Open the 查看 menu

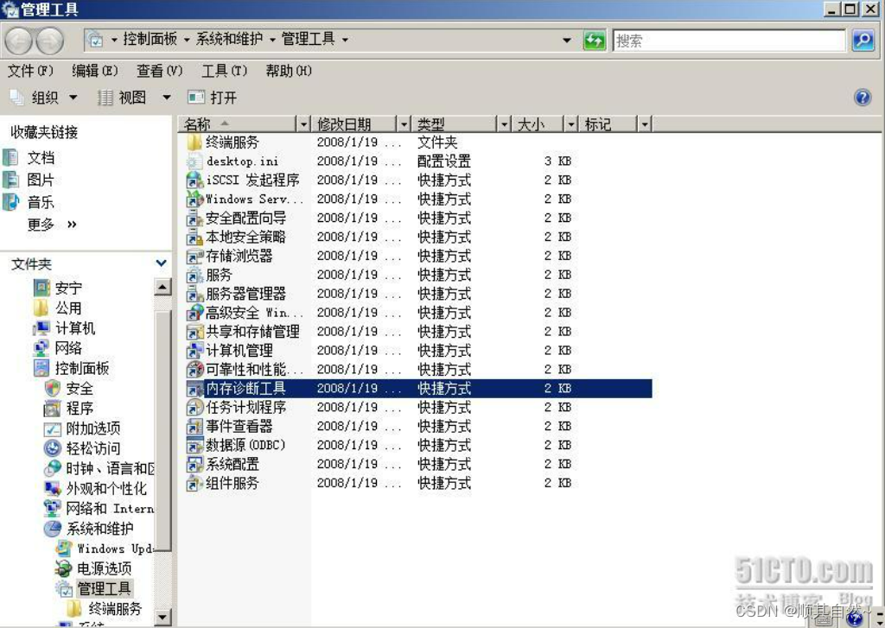point(157,71)
